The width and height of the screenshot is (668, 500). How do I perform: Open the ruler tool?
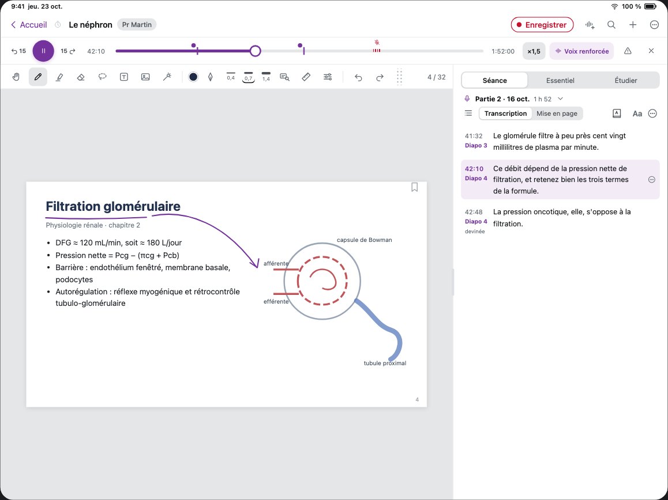click(x=306, y=77)
